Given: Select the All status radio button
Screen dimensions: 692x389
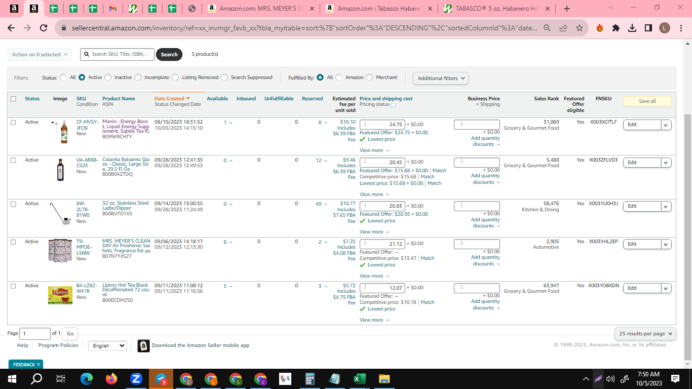Looking at the screenshot, I should click(63, 77).
